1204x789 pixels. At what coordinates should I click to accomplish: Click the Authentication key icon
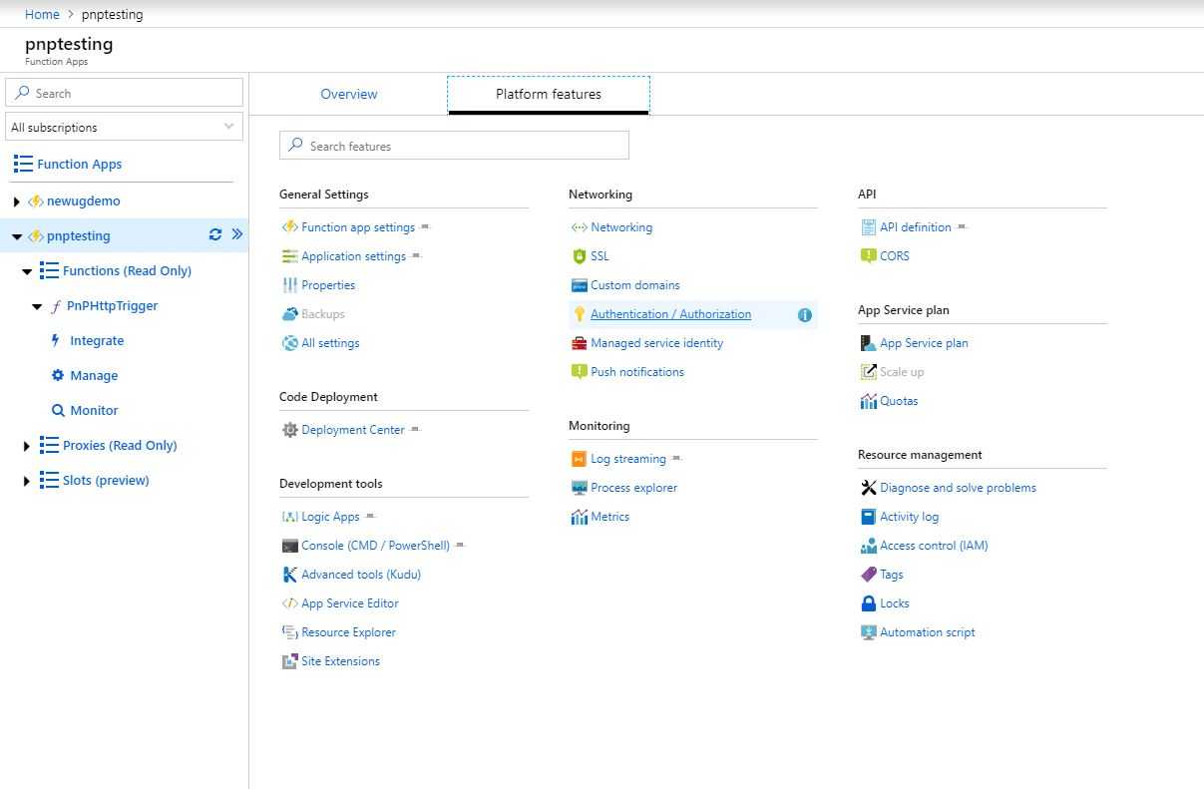pyautogui.click(x=580, y=314)
